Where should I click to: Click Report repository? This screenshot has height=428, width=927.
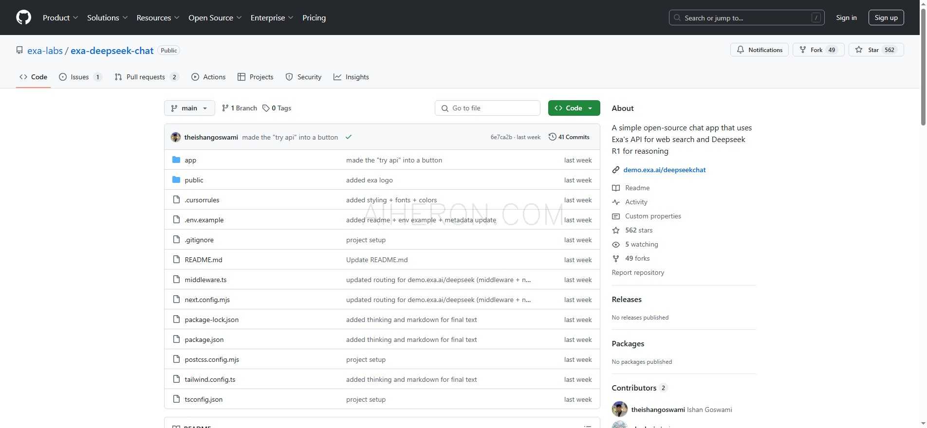[x=638, y=272]
